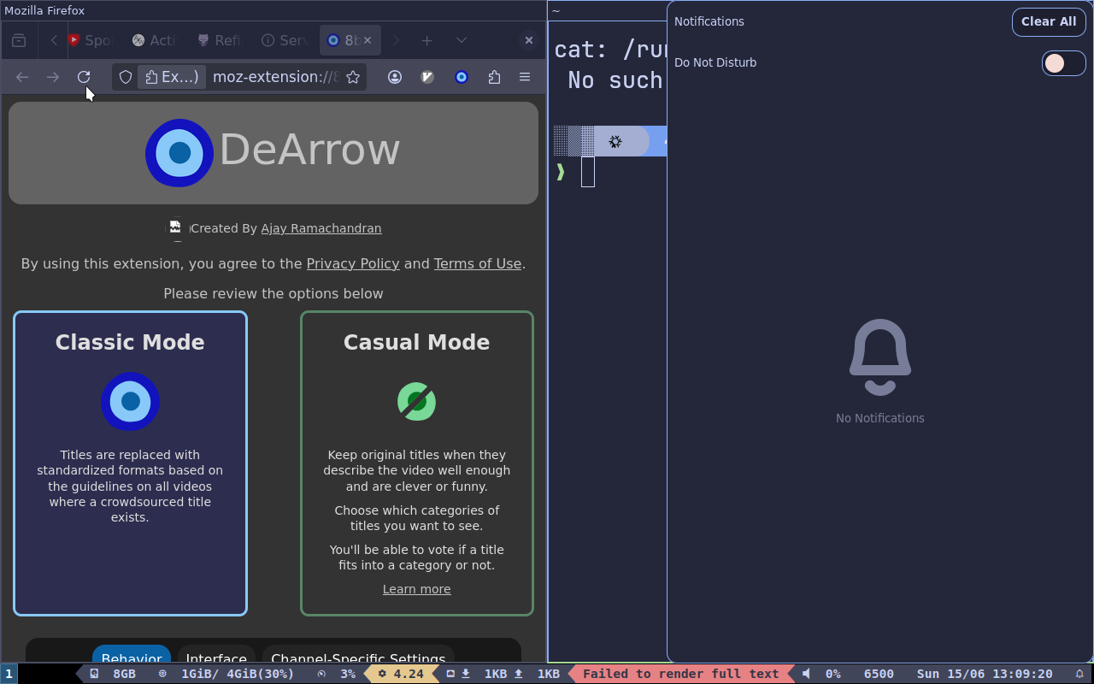Open the Vimium extension toolbar icon
The height and width of the screenshot is (684, 1094).
point(428,77)
